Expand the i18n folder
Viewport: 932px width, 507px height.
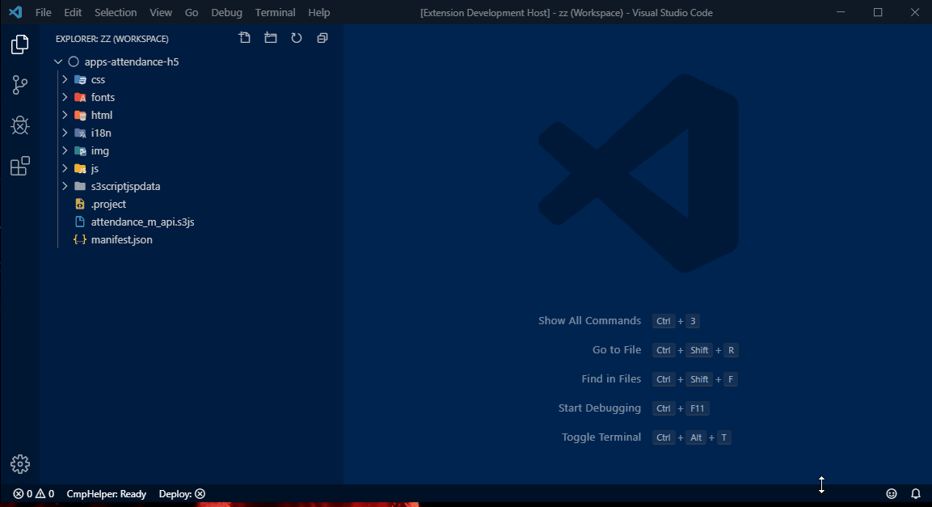point(65,133)
